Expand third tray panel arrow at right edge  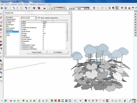pos(136,19)
